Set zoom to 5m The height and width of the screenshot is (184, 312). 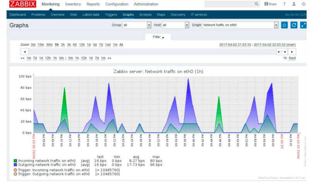tap(33, 45)
